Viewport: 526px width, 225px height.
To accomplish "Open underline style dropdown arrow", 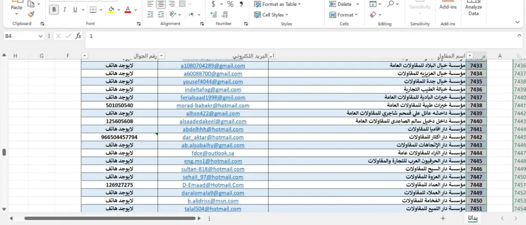I will [83, 9].
